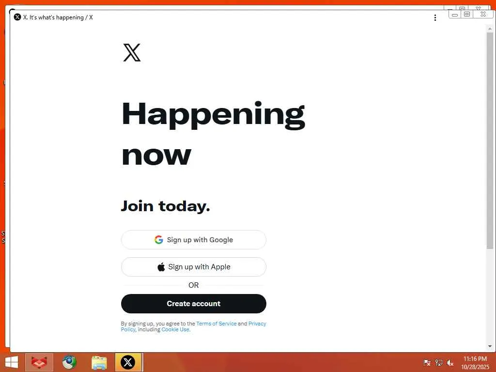Click the Google logo in the sign-up button
This screenshot has width=496, height=372.
(x=159, y=240)
